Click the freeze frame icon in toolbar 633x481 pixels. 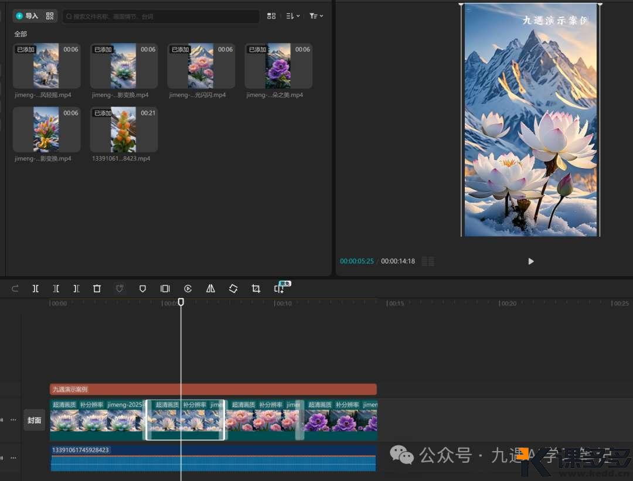pos(165,288)
